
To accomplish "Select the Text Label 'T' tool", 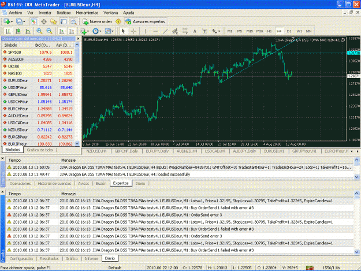I will tap(204, 31).
